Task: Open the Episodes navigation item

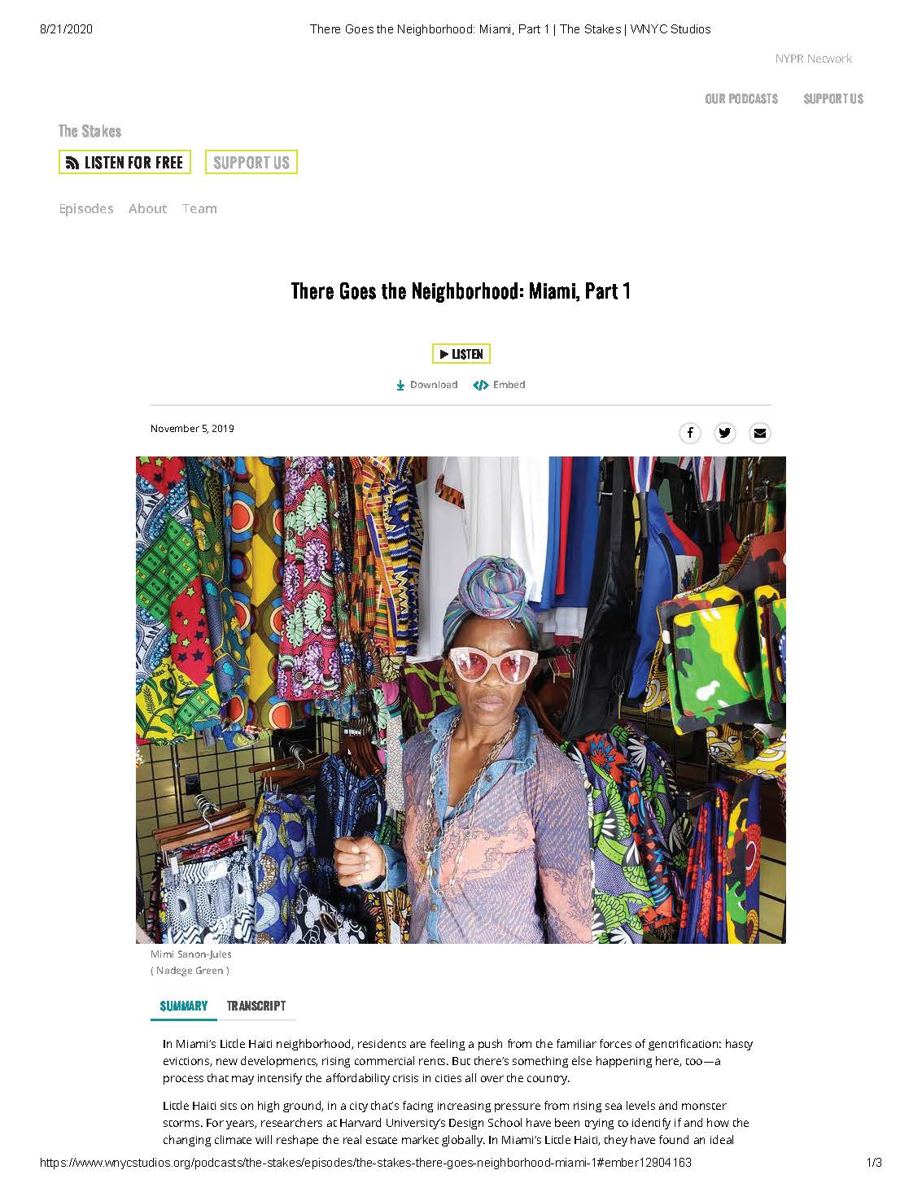Action: click(x=86, y=208)
